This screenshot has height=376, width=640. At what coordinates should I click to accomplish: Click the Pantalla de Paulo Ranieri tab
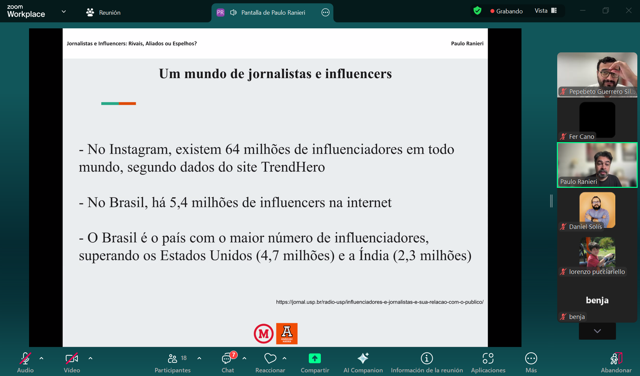coord(273,13)
